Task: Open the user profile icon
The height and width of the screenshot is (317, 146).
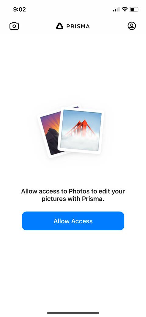Action: pyautogui.click(x=132, y=26)
